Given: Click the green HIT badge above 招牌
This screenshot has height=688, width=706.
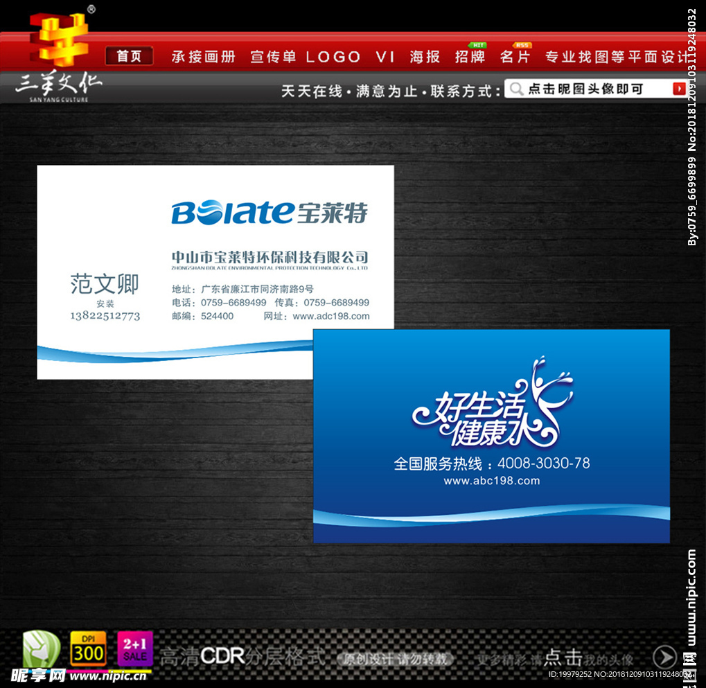Looking at the screenshot, I should coord(478,45).
